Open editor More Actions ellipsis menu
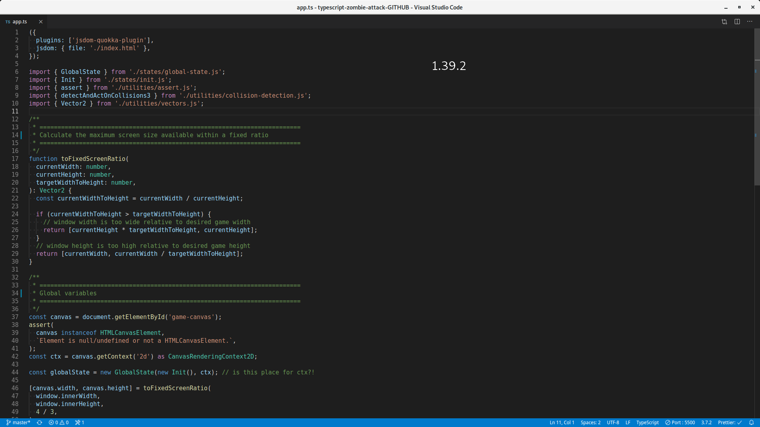Screen dimensions: 760x427 [x=750, y=22]
